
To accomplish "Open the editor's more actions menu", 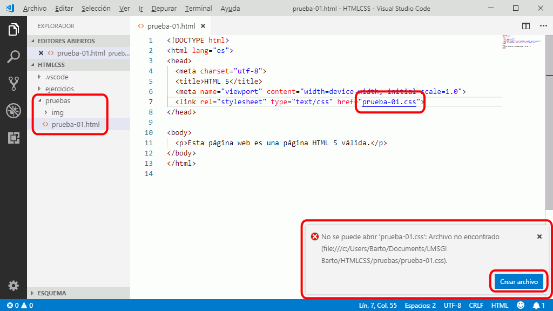I will tap(543, 26).
